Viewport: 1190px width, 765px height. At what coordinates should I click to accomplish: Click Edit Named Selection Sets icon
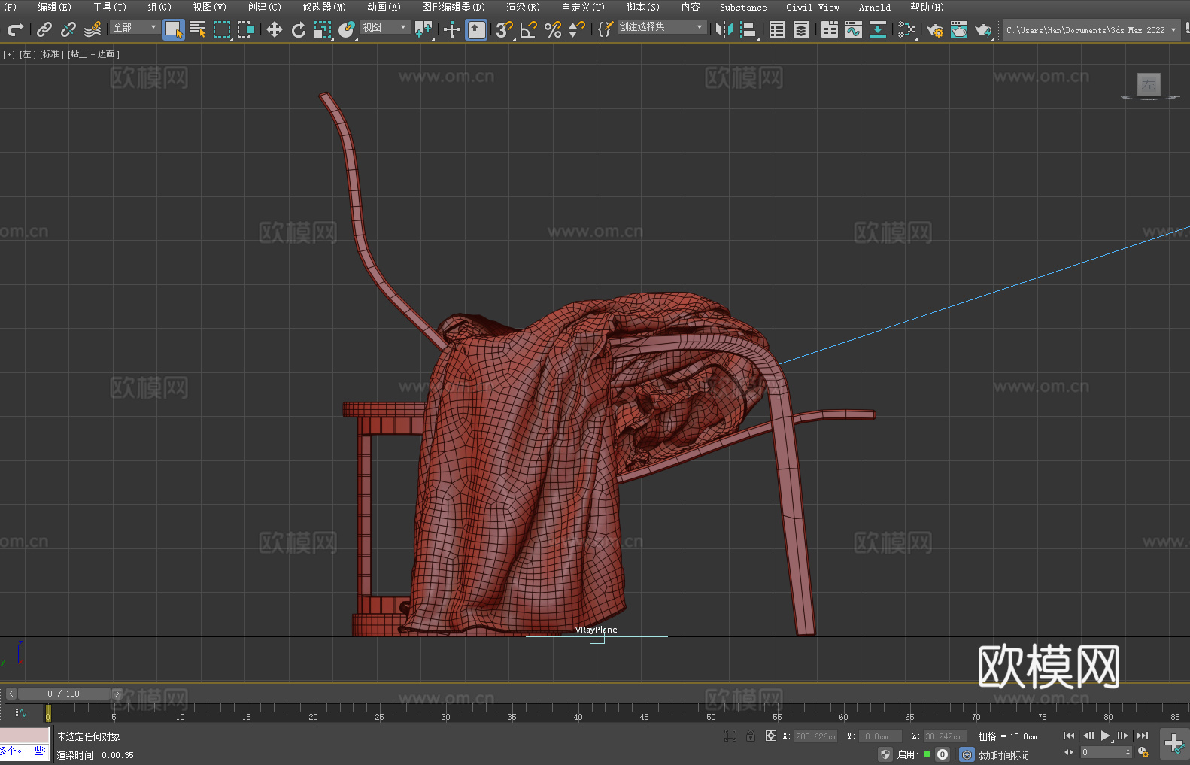click(x=606, y=29)
